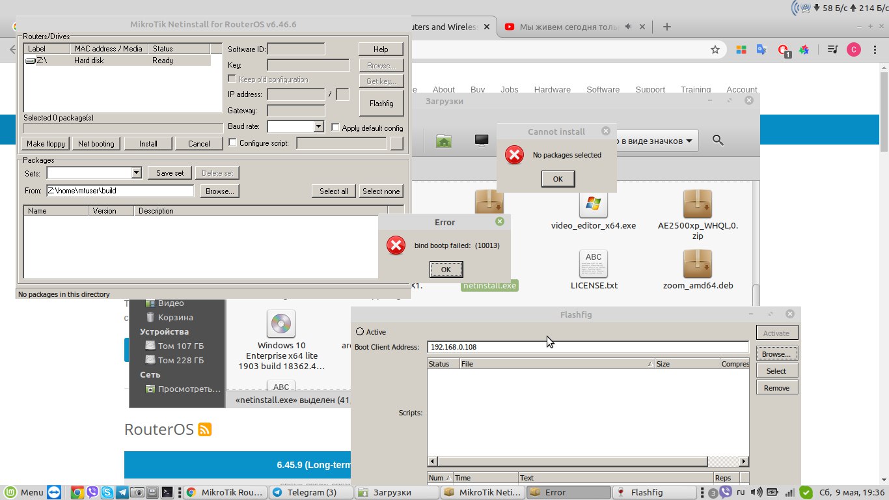Click the Select button in Flashfig

click(776, 371)
